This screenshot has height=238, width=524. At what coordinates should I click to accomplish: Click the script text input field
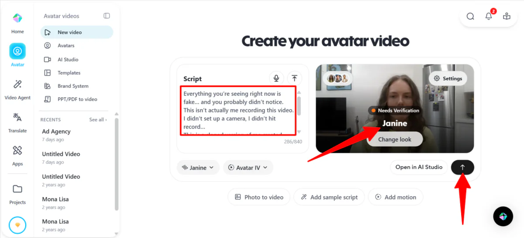click(238, 110)
